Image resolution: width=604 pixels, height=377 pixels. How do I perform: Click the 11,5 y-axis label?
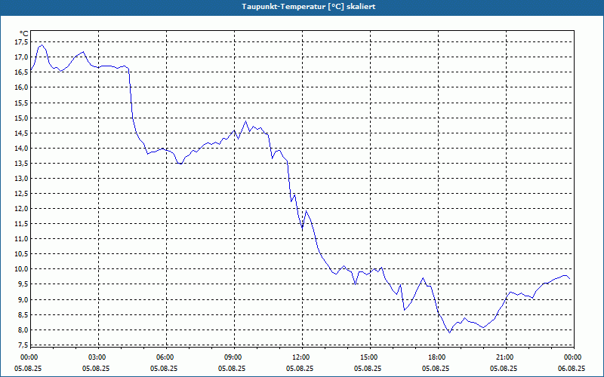click(x=21, y=224)
